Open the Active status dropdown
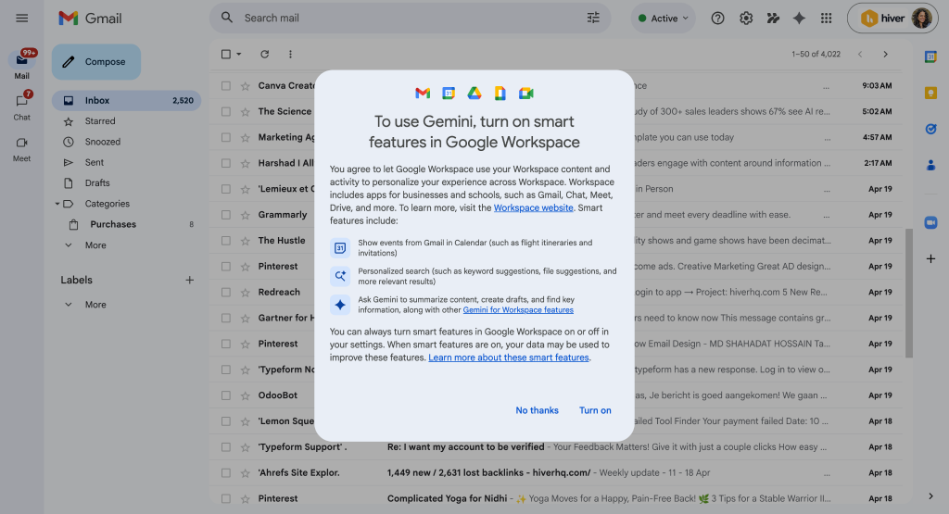The width and height of the screenshot is (949, 514). [664, 19]
